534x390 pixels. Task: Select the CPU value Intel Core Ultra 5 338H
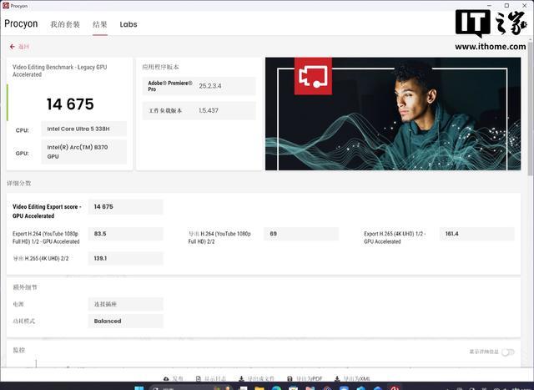click(x=83, y=129)
